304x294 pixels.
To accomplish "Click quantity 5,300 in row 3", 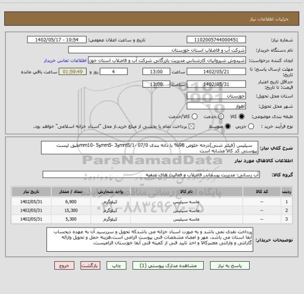I will pyautogui.click(x=71, y=219).
